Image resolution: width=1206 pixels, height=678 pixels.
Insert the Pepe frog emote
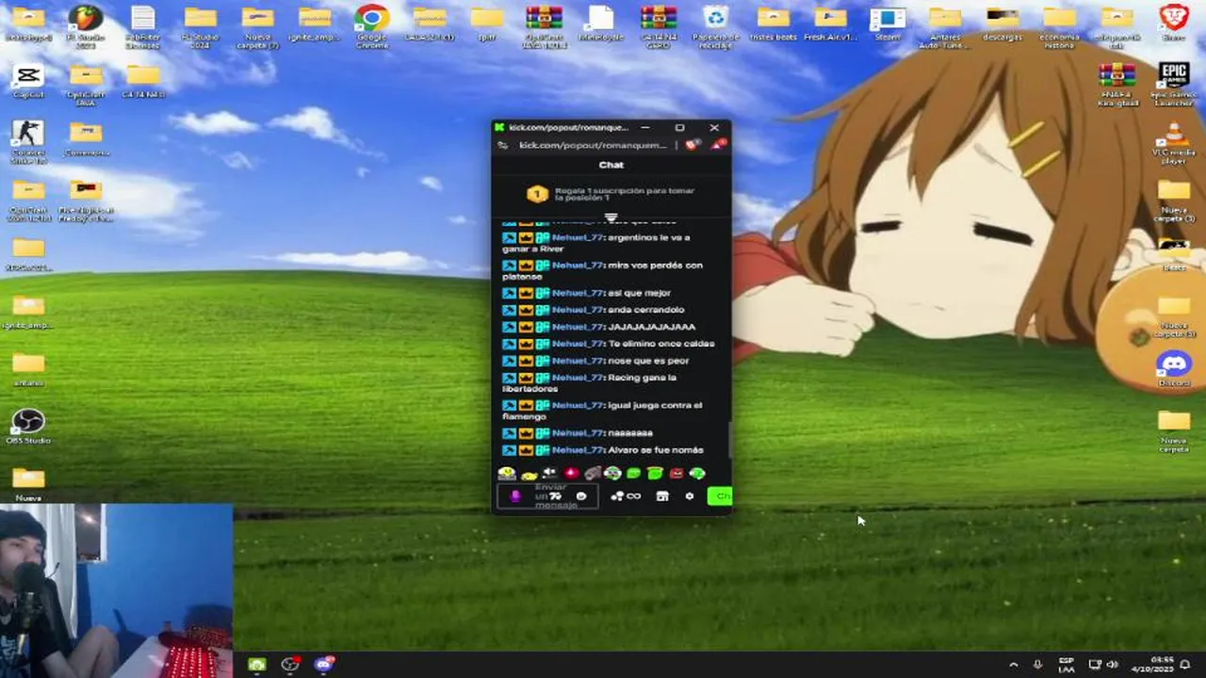(612, 474)
